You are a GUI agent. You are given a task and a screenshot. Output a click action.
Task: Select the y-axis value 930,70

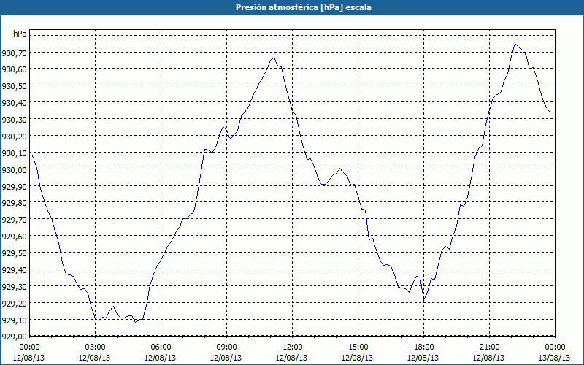(x=14, y=53)
